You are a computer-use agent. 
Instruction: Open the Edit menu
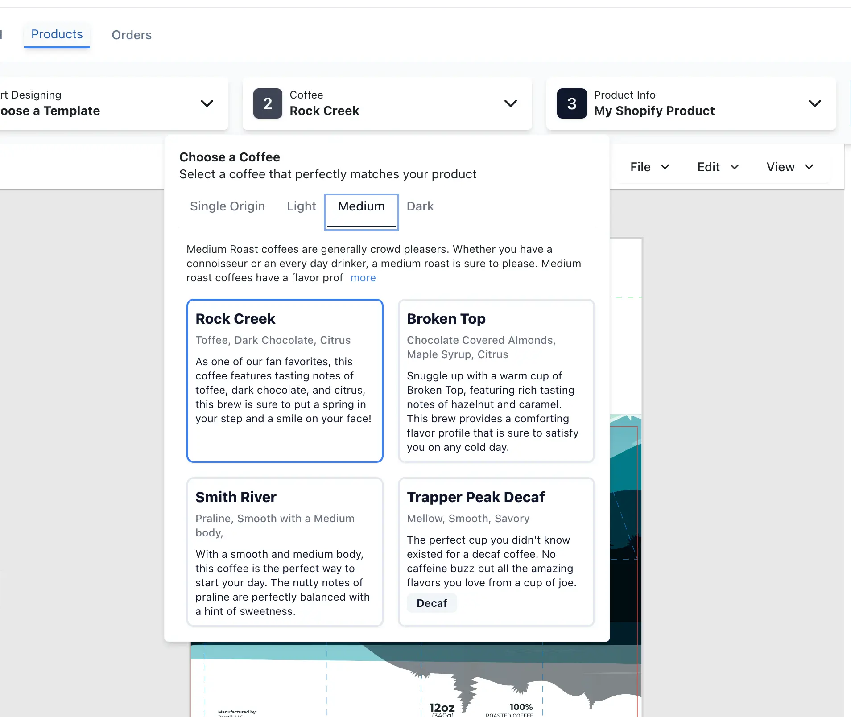point(718,167)
